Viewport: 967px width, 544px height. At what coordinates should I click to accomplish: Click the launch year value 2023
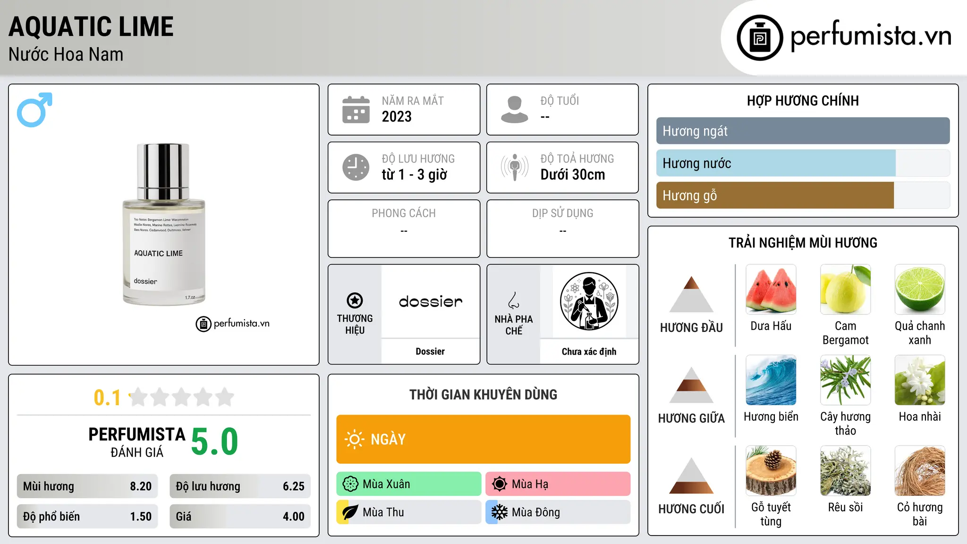(397, 117)
